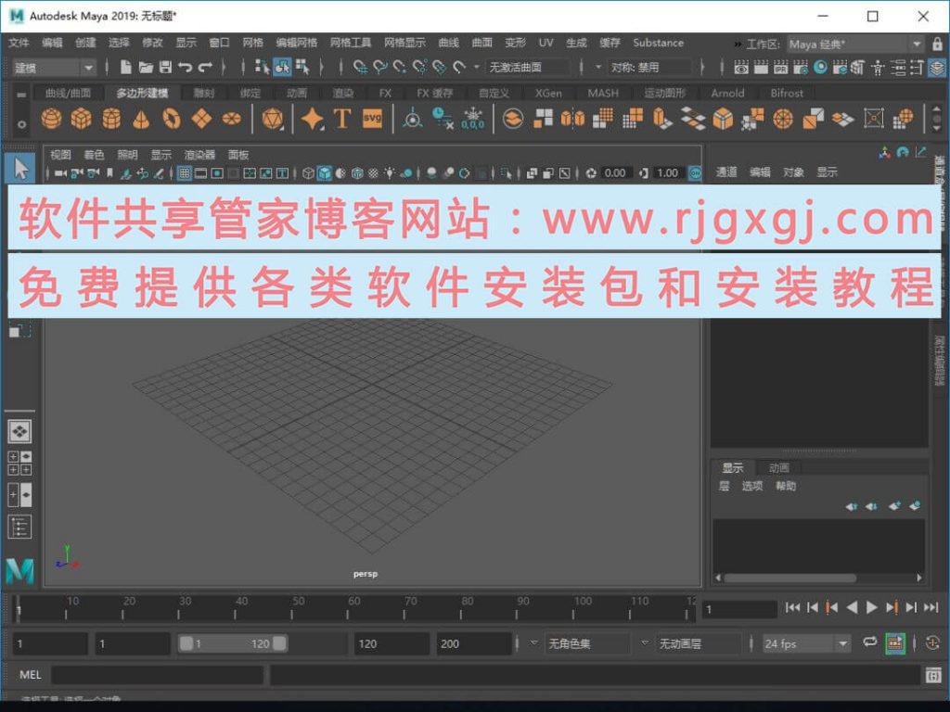The image size is (950, 712).
Task: Play forward on the timeline
Action: tap(871, 607)
